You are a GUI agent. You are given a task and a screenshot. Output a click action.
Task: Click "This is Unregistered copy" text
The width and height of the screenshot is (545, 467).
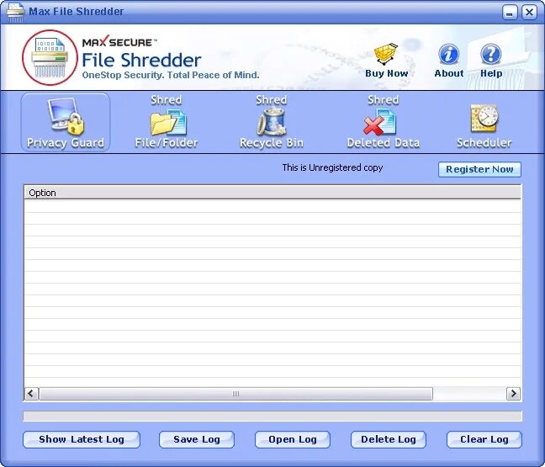(332, 167)
